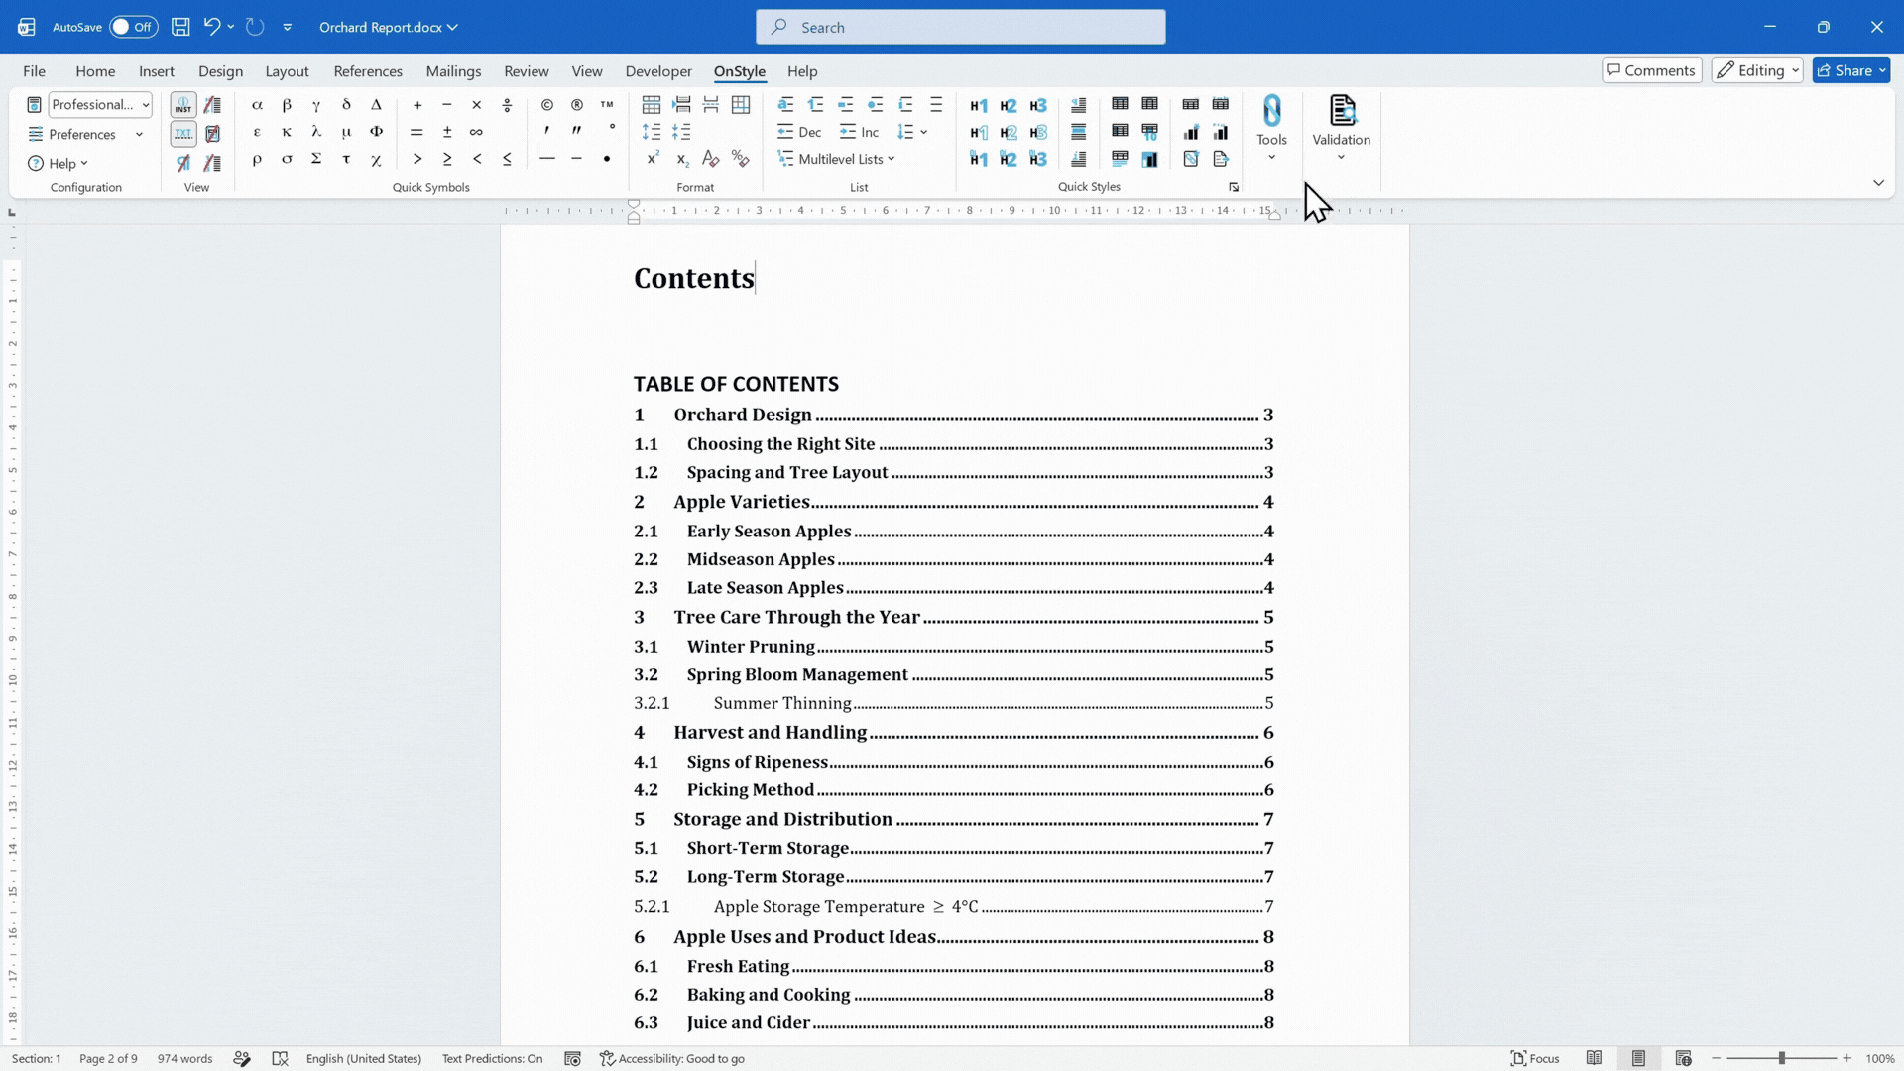The image size is (1904, 1071).
Task: Open the Tools dropdown
Action: click(1271, 129)
